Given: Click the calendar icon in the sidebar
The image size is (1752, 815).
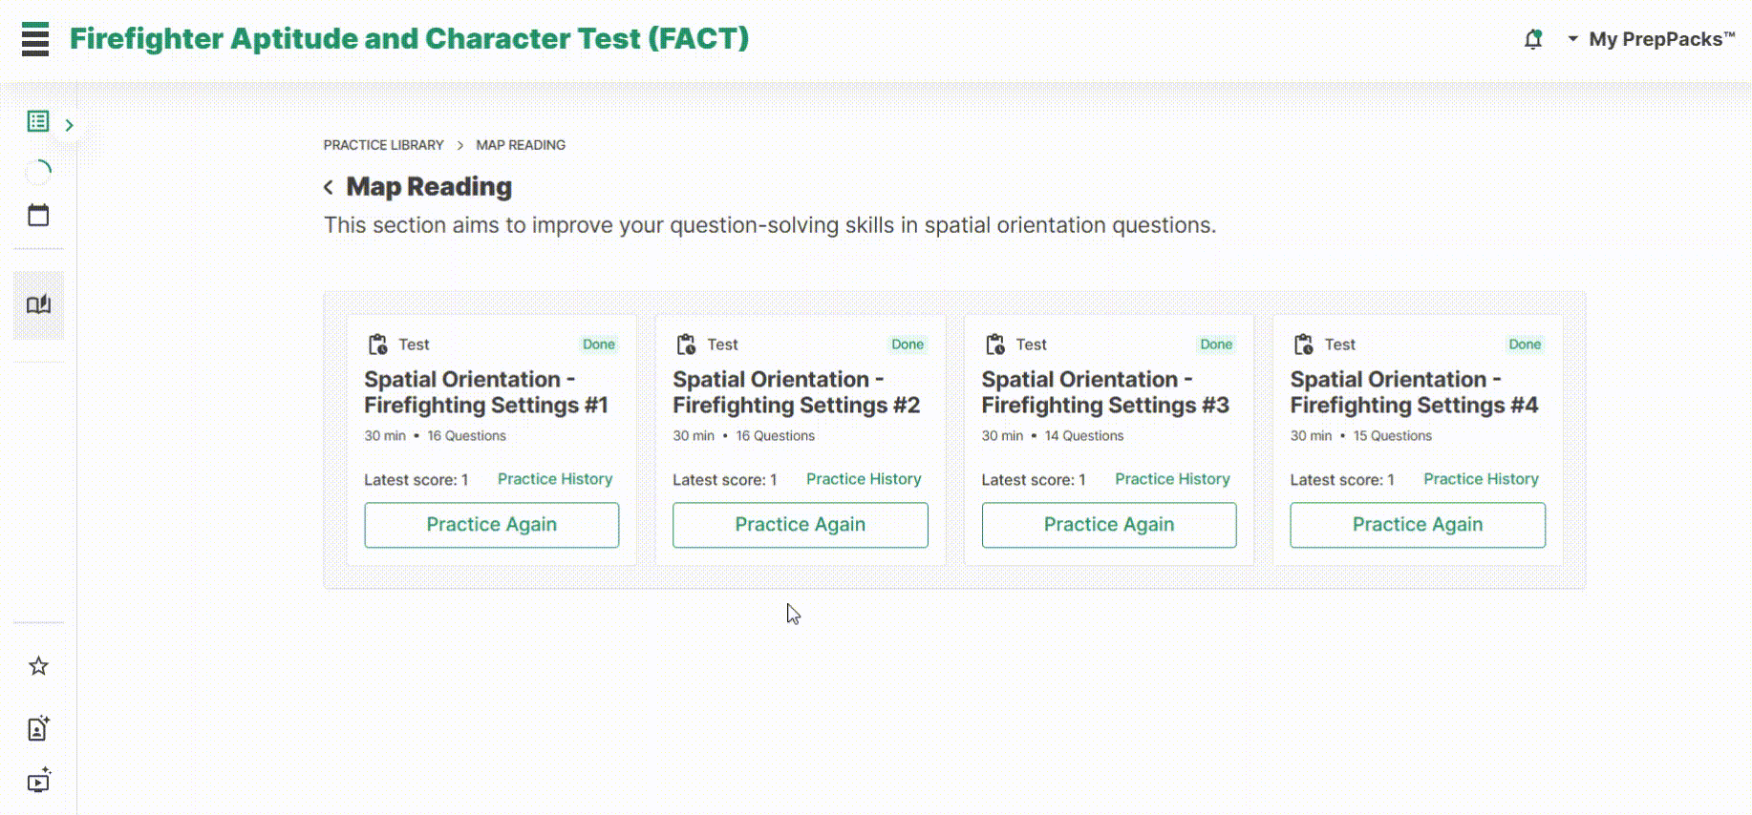Looking at the screenshot, I should coord(38,215).
